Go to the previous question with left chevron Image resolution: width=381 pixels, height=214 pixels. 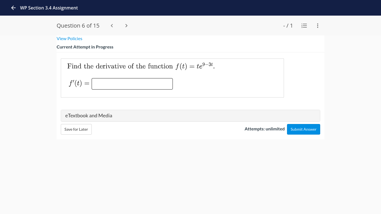pyautogui.click(x=112, y=25)
